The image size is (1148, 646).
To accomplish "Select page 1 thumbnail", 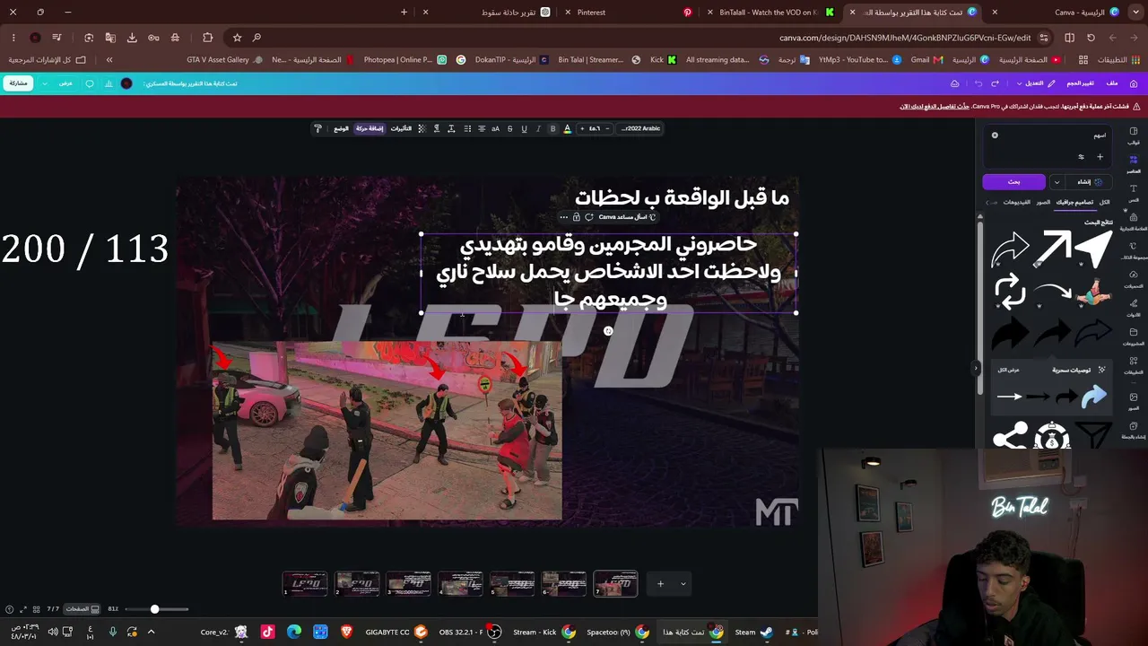I will (x=305, y=583).
